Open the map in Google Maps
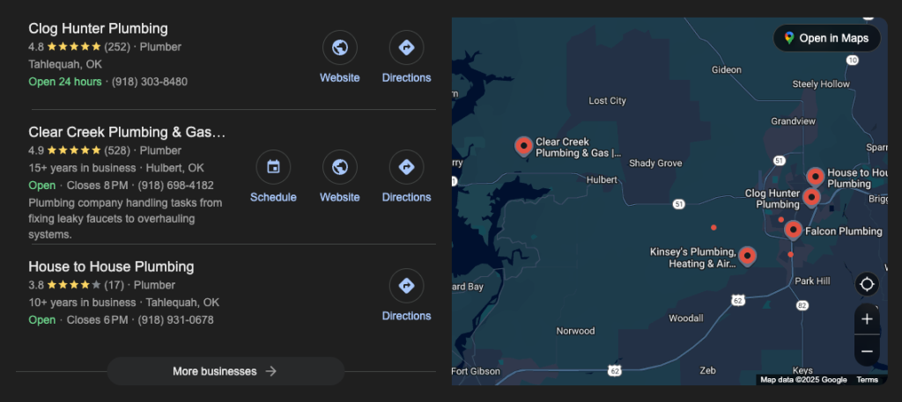Image resolution: width=902 pixels, height=402 pixels. click(x=826, y=39)
